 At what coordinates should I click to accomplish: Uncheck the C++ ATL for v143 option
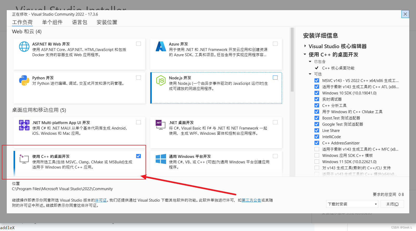317,87
